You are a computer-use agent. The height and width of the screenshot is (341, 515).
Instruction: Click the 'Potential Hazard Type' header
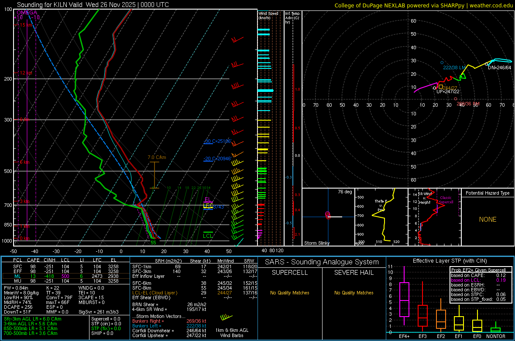coord(488,193)
